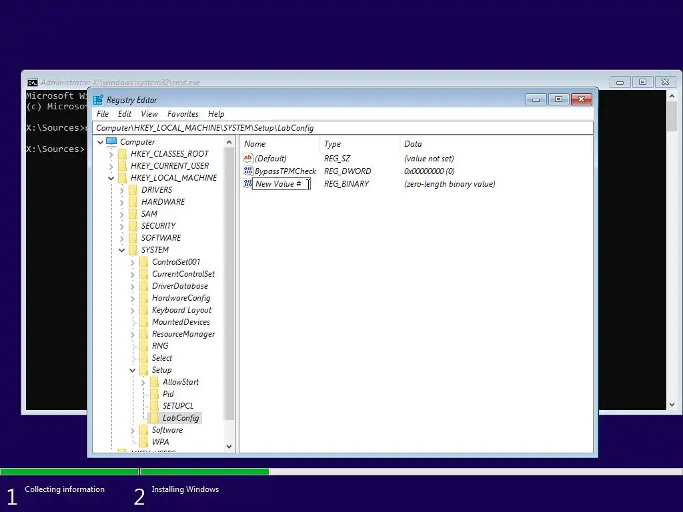Collapse HKEY_LOCAL_MACHINE chevron
The width and height of the screenshot is (683, 512).
click(111, 179)
